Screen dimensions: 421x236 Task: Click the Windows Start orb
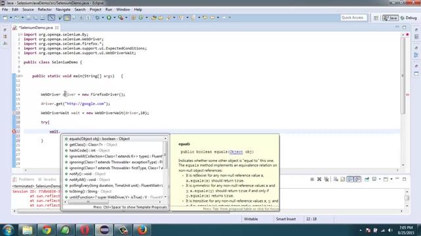pyautogui.click(x=8, y=230)
